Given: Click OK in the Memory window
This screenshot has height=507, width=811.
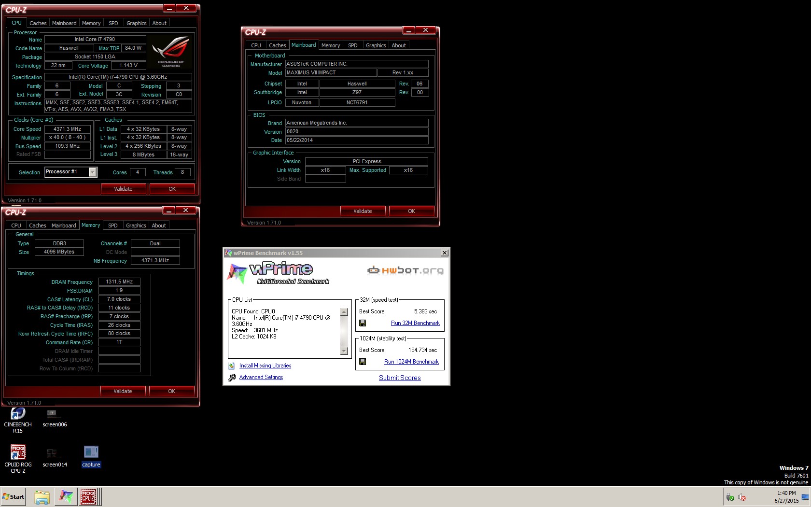Looking at the screenshot, I should (x=171, y=391).
